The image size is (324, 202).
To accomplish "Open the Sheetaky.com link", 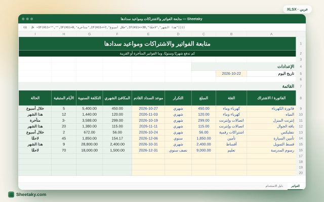I will 31,194.
